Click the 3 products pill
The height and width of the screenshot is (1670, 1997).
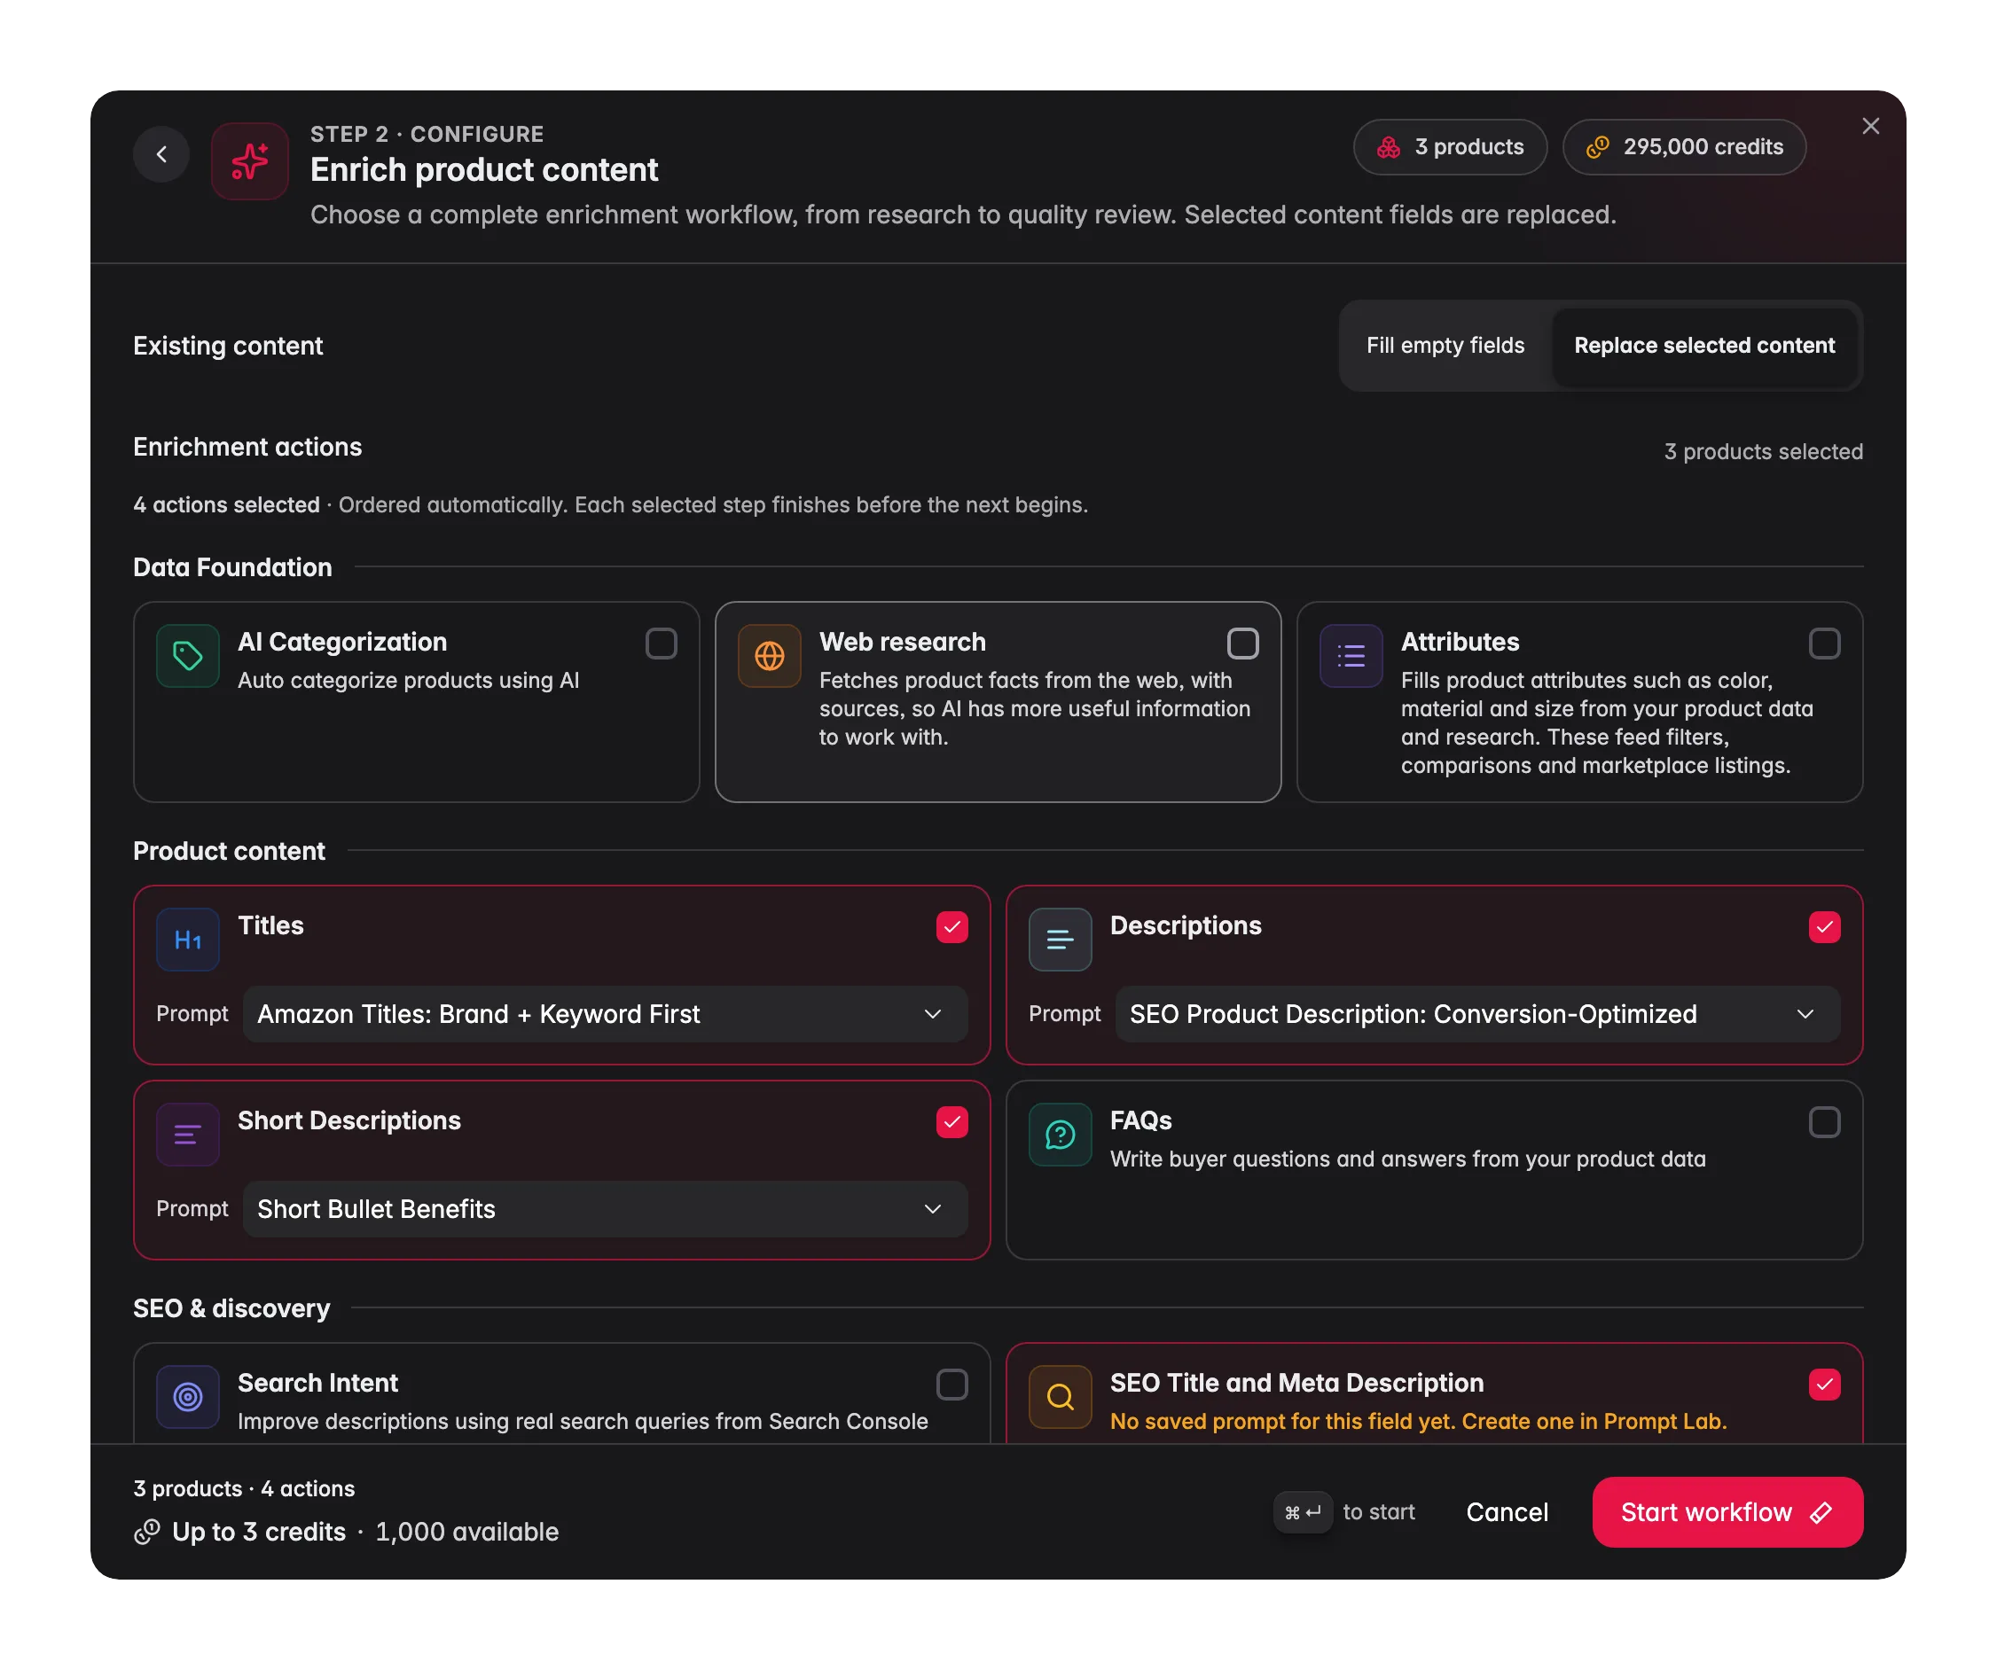(1449, 147)
